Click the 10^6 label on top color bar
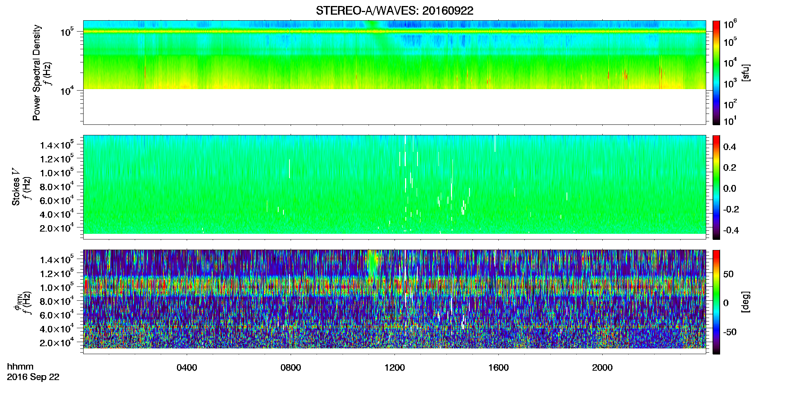789x406 pixels. pos(730,24)
